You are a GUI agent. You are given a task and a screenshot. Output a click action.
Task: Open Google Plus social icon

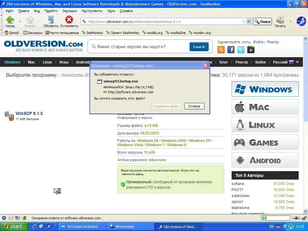pyautogui.click(x=251, y=50)
